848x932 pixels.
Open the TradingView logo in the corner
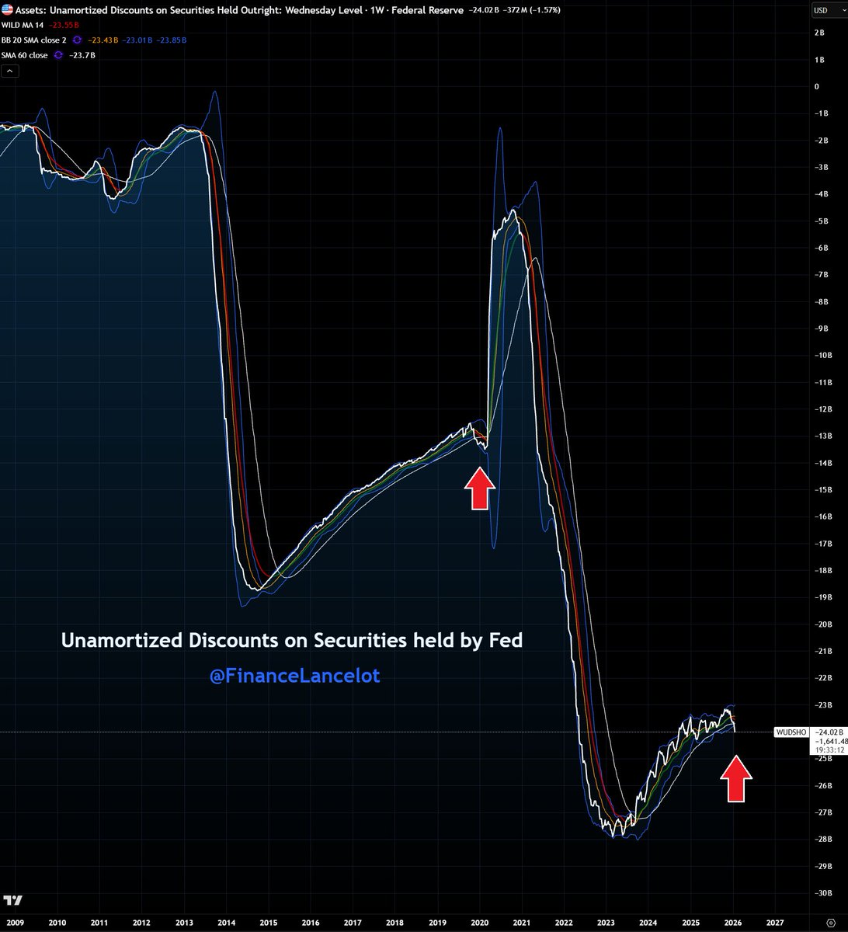click(x=12, y=900)
